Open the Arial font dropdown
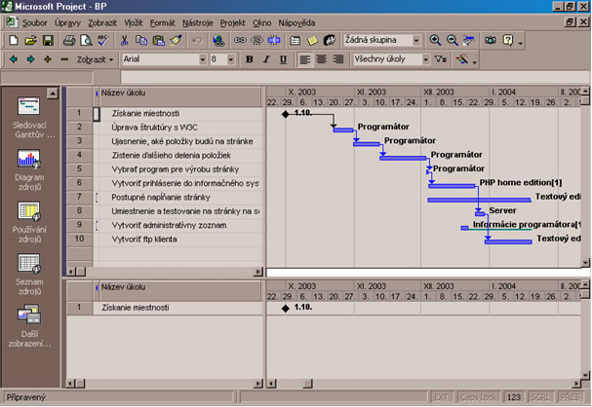The image size is (592, 407). (203, 59)
